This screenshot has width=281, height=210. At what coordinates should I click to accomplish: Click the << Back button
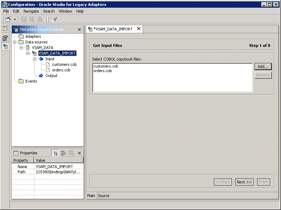pyautogui.click(x=223, y=182)
